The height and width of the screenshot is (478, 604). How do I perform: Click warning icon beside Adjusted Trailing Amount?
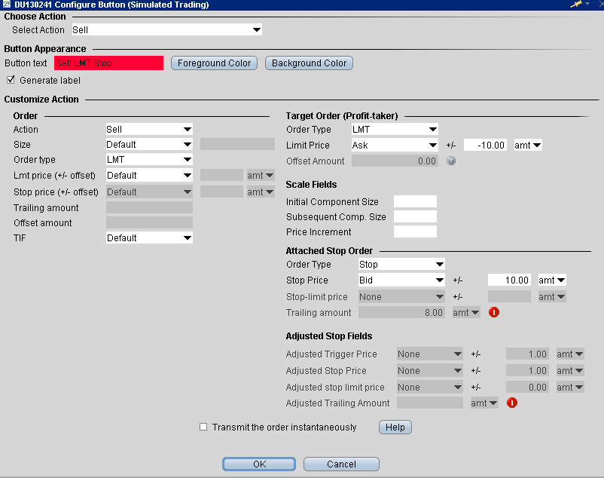point(512,403)
